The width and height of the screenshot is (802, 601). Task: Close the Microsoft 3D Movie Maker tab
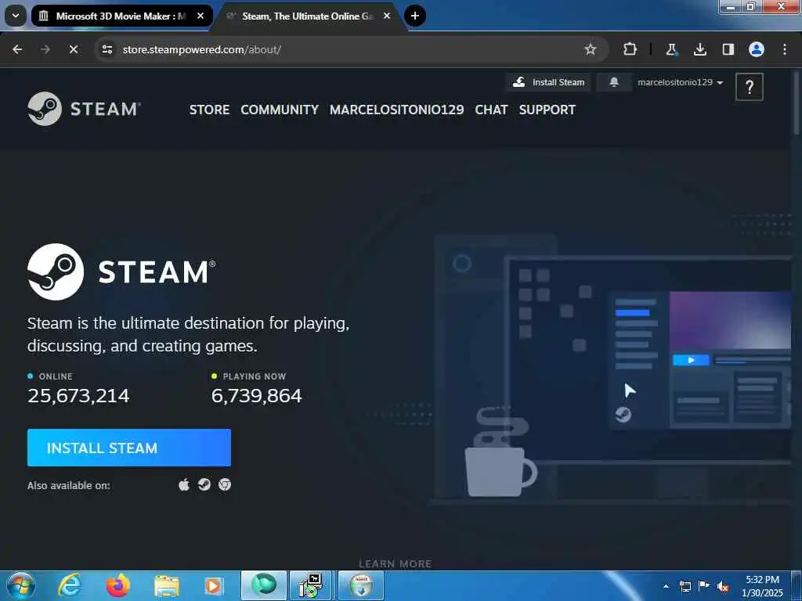click(200, 16)
